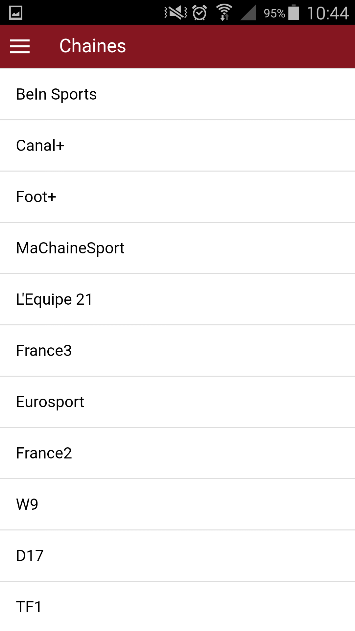Screen dimensions: 355x631
Task: Open the Canal+ channel
Action: [177, 146]
